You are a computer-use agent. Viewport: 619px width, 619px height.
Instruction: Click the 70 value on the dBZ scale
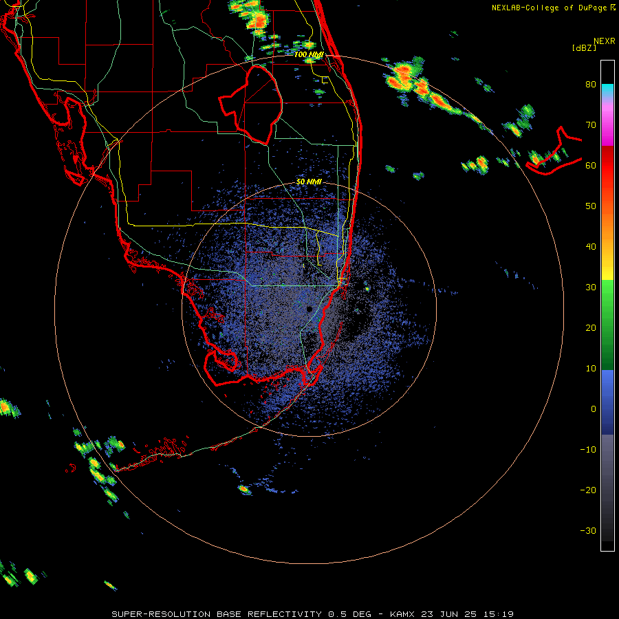591,125
